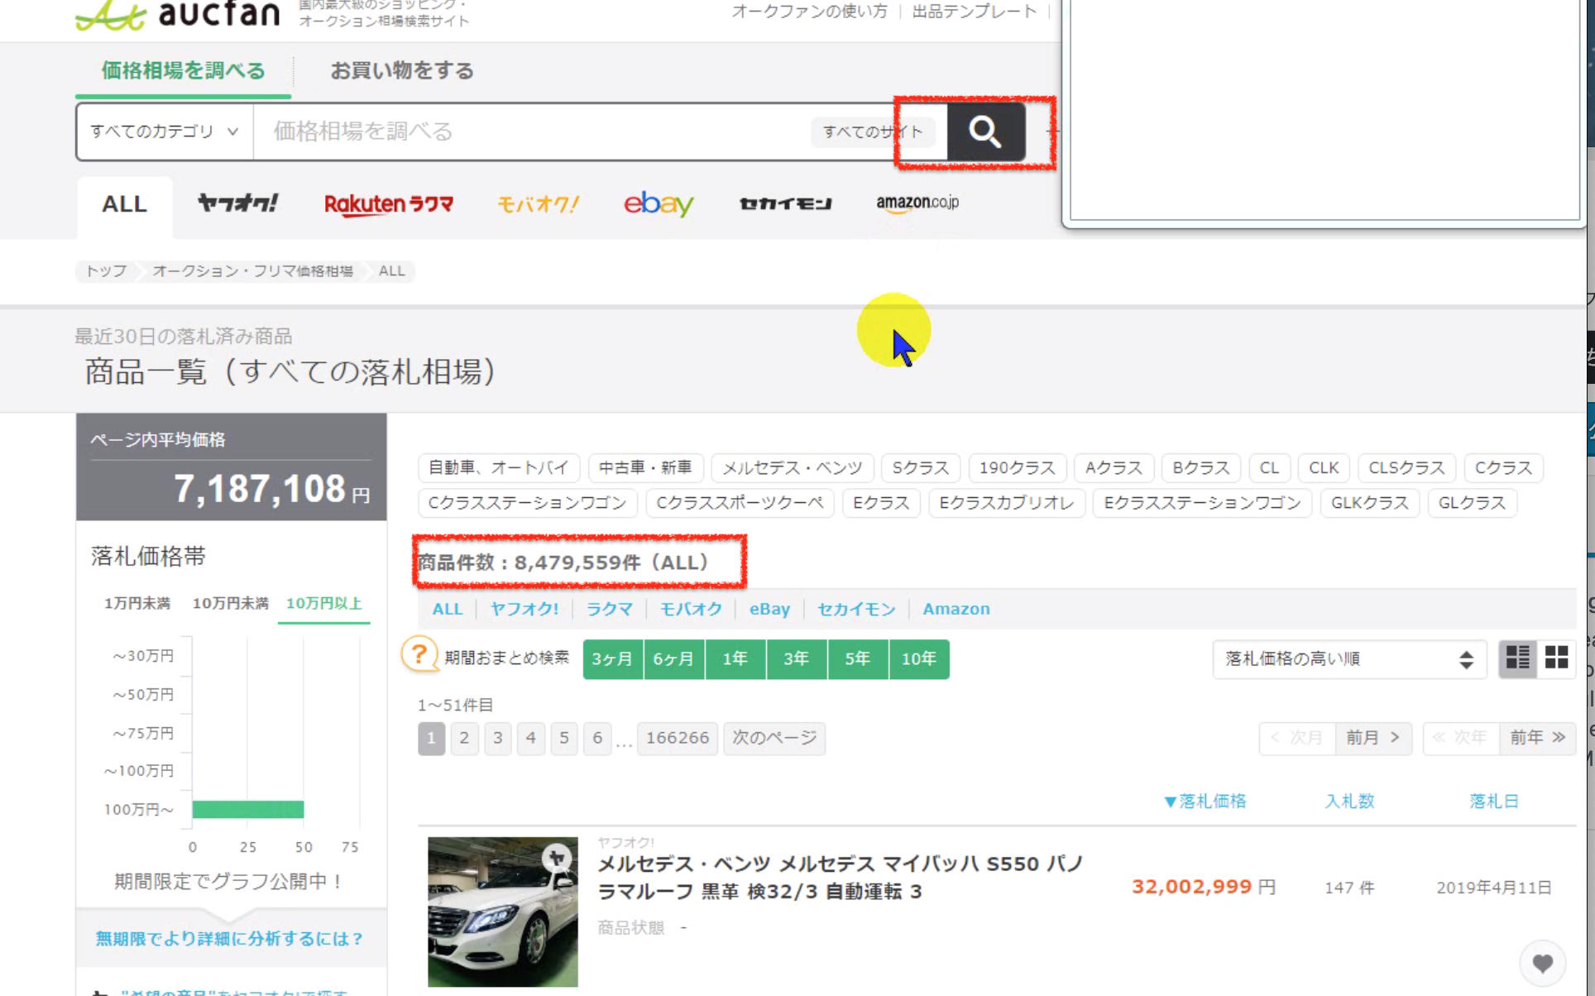
Task: Click the 100万円～ green bar
Action: point(248,810)
